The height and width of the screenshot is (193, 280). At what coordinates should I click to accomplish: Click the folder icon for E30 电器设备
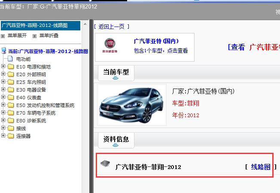click(x=11, y=89)
